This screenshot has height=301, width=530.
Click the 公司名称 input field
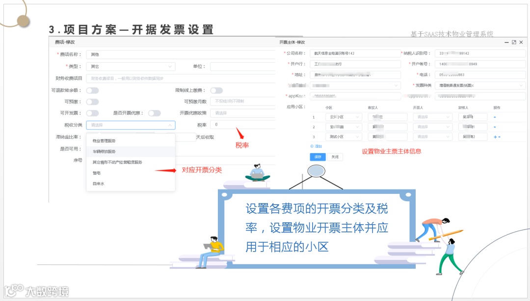point(355,53)
